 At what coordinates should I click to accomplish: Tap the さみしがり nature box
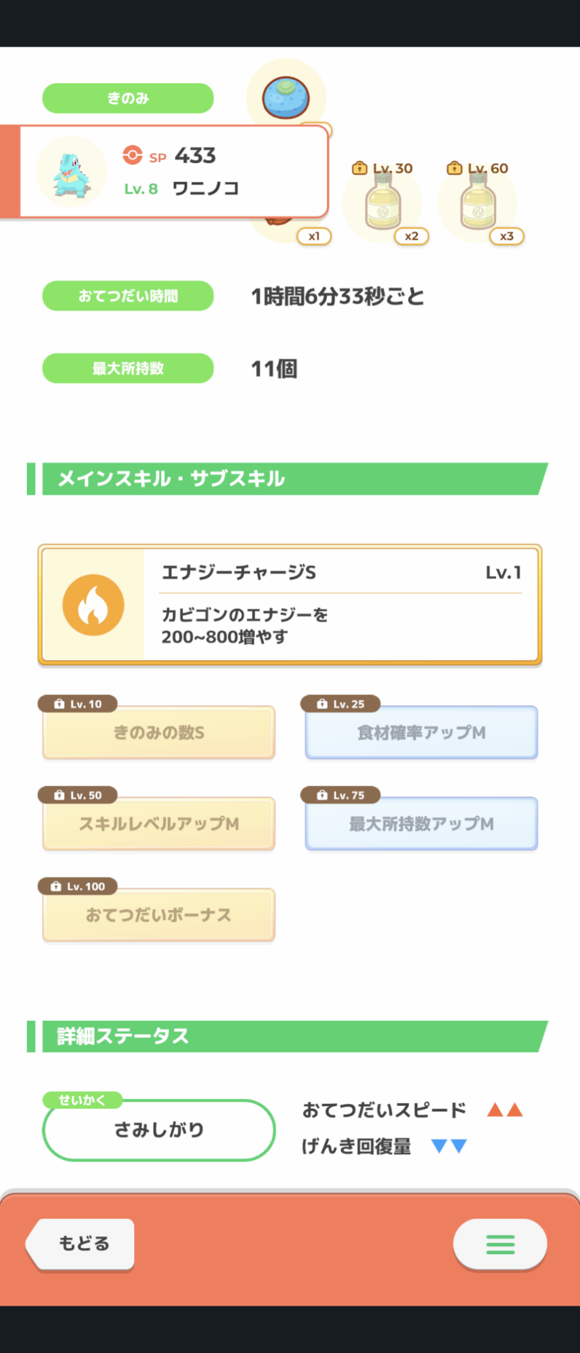159,1130
